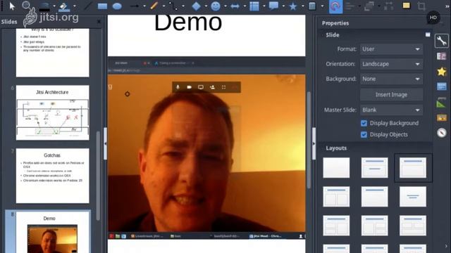Open the Format dropdown
451x253 pixels.
(x=391, y=49)
